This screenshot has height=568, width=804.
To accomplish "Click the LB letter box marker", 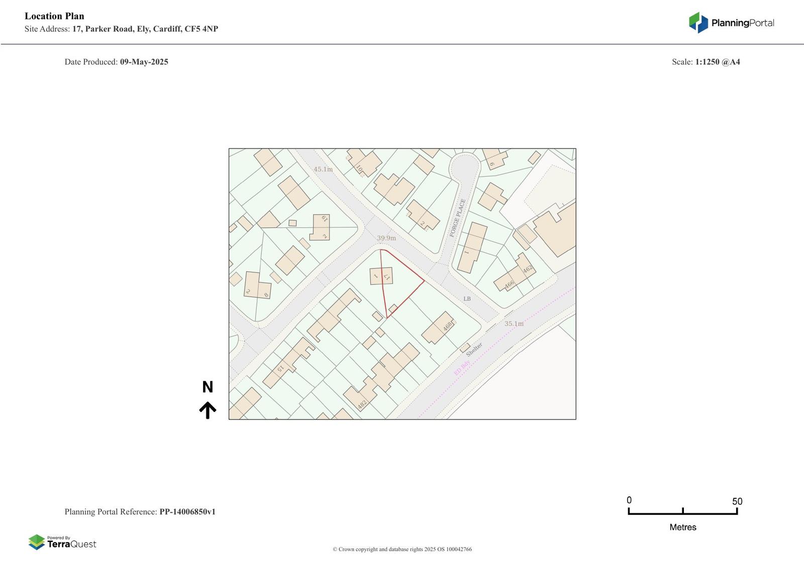I will click(x=467, y=299).
